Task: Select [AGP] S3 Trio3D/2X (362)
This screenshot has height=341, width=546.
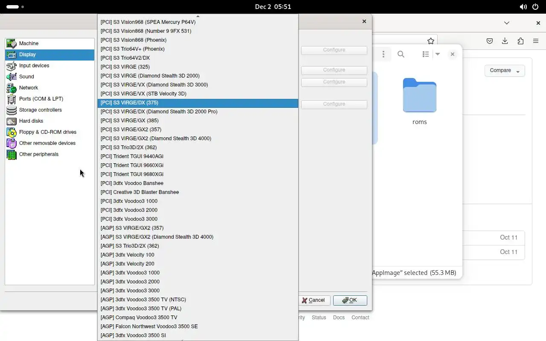Action: pyautogui.click(x=198, y=246)
